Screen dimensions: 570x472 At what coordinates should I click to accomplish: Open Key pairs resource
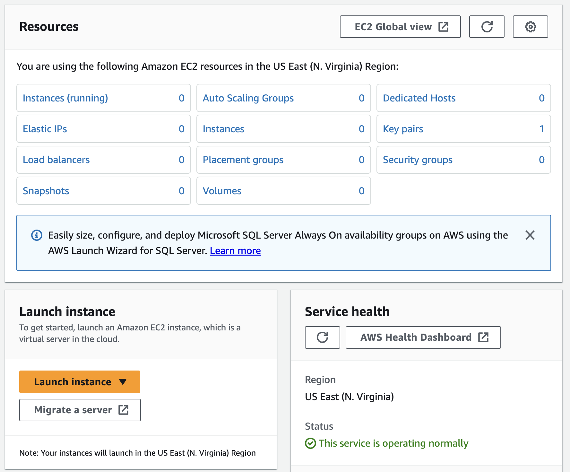click(403, 129)
